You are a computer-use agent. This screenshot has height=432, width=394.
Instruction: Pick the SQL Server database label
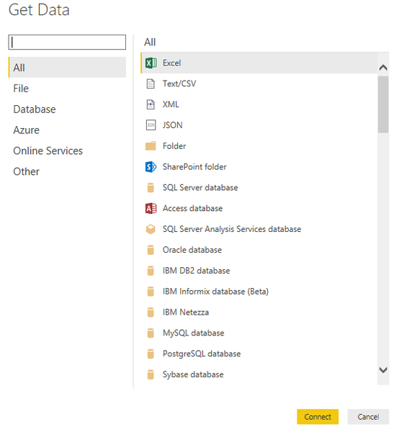200,188
